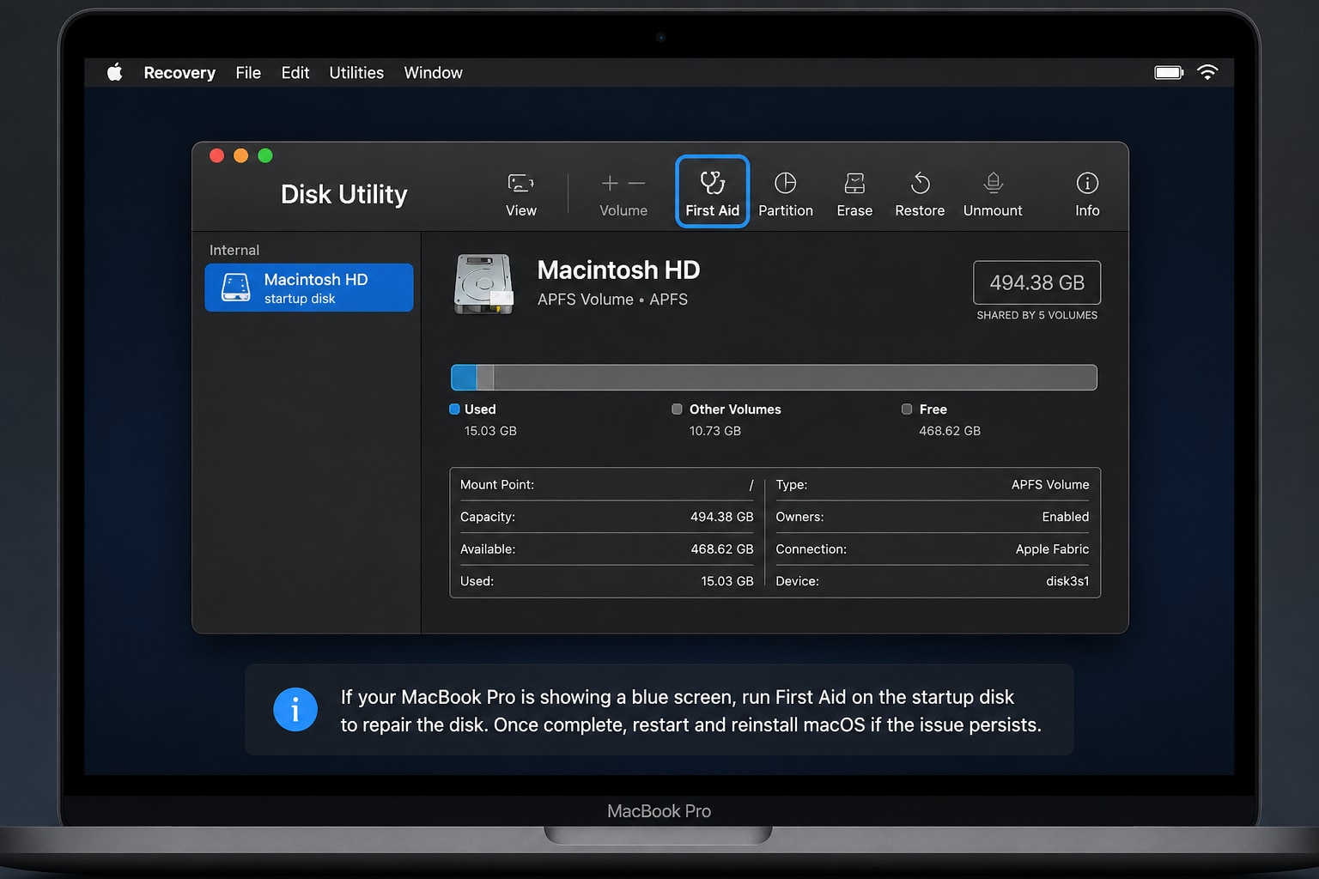This screenshot has width=1319, height=879.
Task: Check the battery status icon
Action: [1169, 72]
